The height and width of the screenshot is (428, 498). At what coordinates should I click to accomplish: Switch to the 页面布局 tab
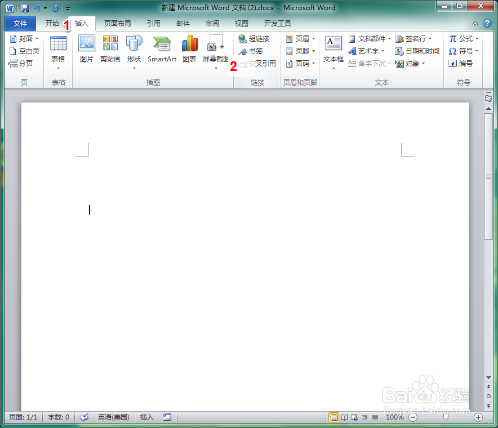tap(118, 24)
